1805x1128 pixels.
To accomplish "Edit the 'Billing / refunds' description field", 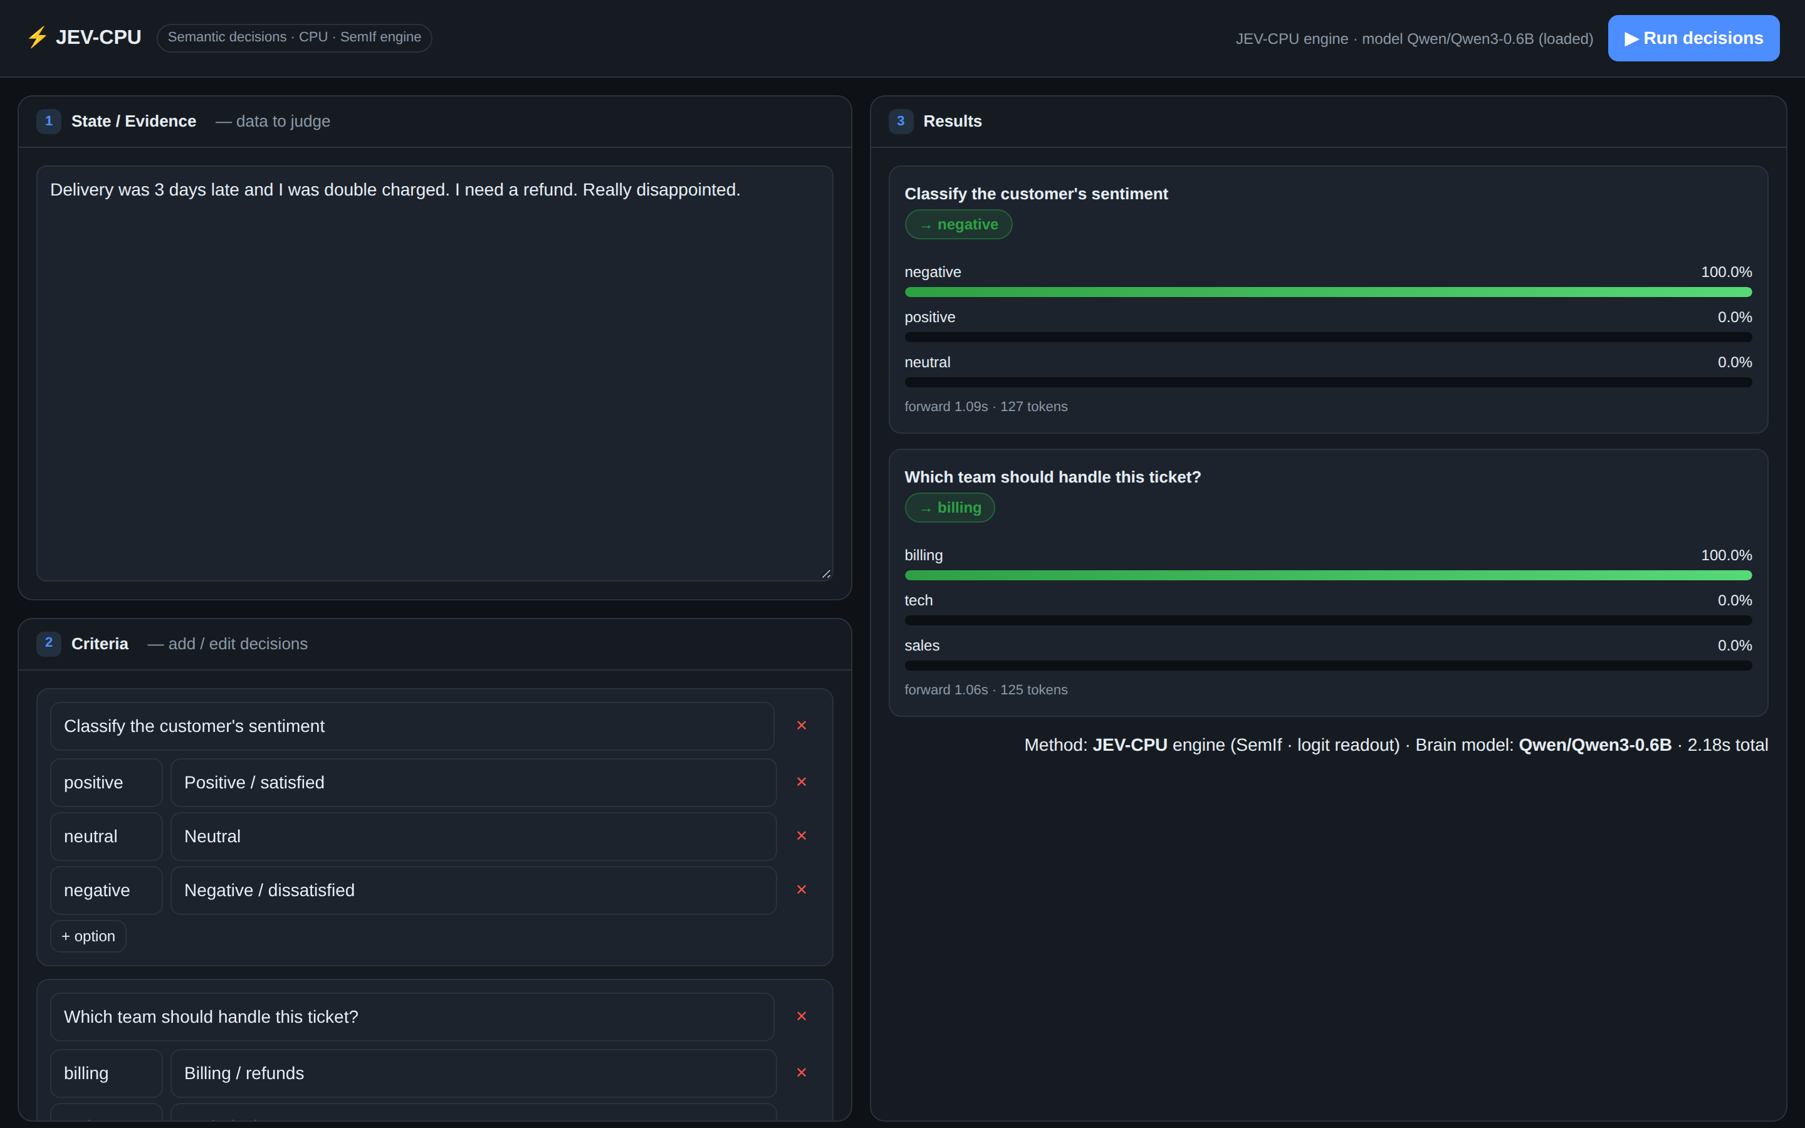I will pyautogui.click(x=474, y=1073).
